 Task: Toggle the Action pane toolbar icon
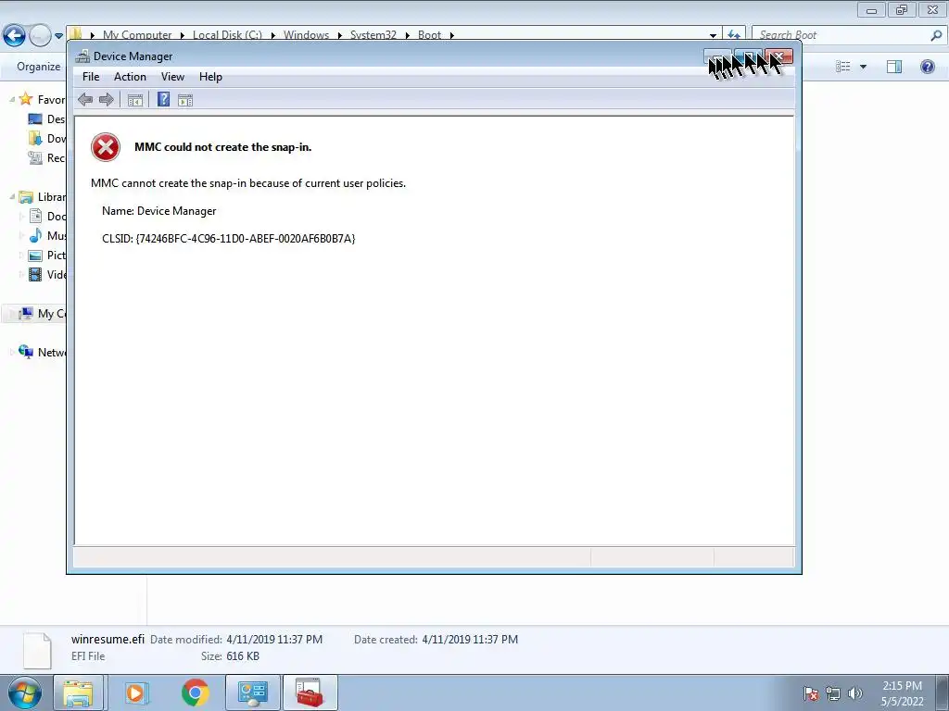tap(185, 100)
